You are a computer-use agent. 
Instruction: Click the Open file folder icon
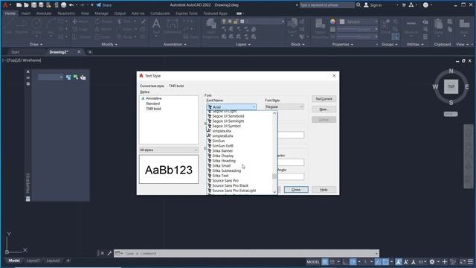coord(26,5)
